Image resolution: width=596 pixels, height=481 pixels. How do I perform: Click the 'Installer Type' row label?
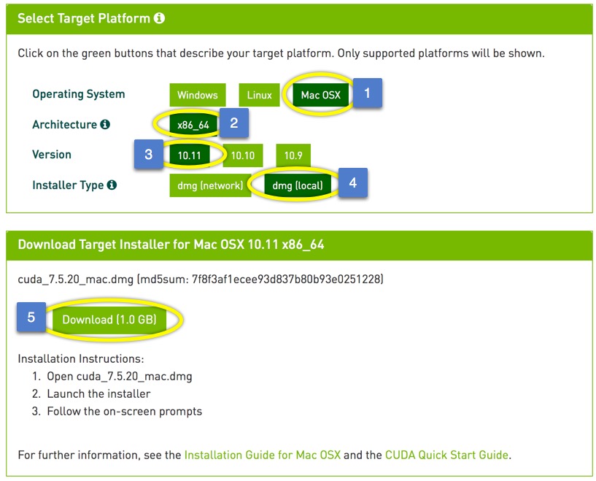coord(68,185)
